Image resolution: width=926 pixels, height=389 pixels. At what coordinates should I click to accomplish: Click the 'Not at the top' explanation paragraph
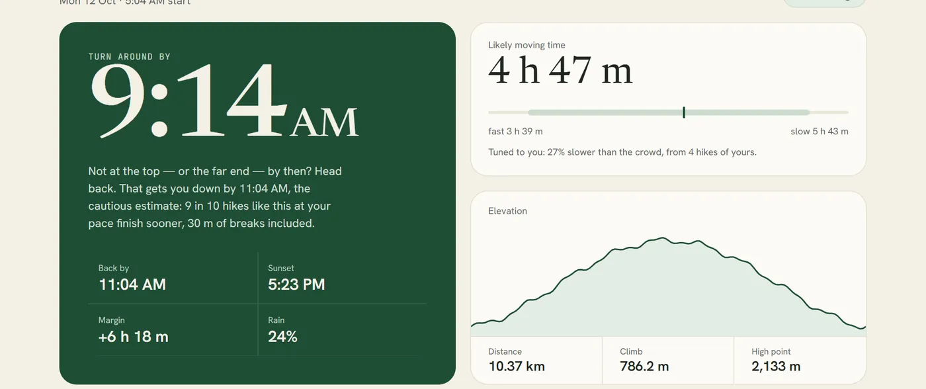216,197
